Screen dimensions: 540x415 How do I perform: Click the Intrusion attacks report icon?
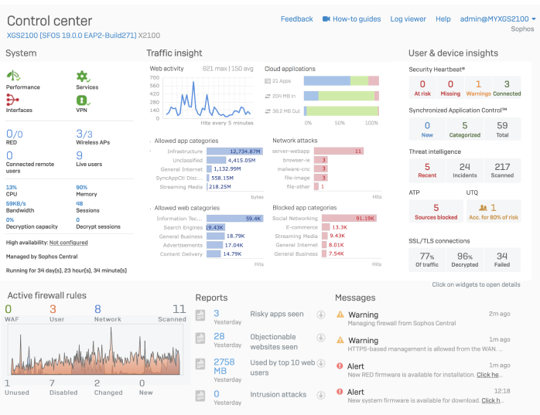[x=200, y=396]
